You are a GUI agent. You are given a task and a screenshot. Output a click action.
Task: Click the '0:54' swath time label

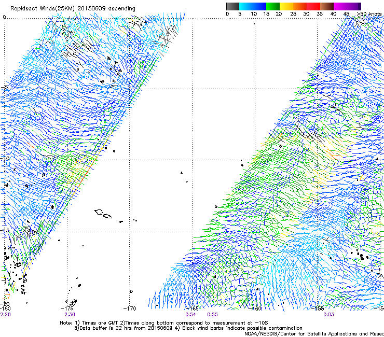coord(190,315)
